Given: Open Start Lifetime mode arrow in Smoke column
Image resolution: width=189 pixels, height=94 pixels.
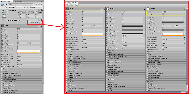Looking at the screenshot, I should [144, 20].
